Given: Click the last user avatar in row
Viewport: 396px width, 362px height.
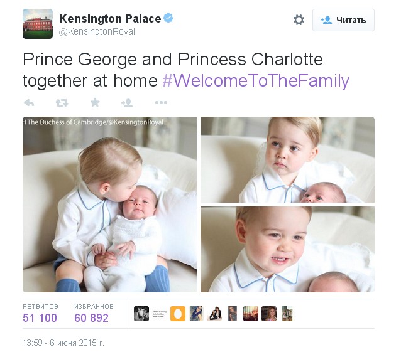Looking at the screenshot, I should pos(287,314).
